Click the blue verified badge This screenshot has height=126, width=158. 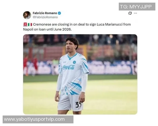point(60,13)
